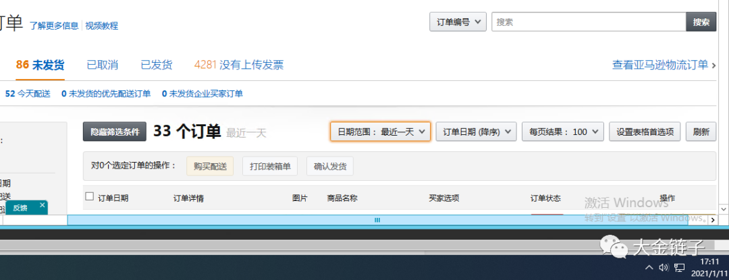
Task: Filter by 52 今天配送
Action: pos(28,94)
